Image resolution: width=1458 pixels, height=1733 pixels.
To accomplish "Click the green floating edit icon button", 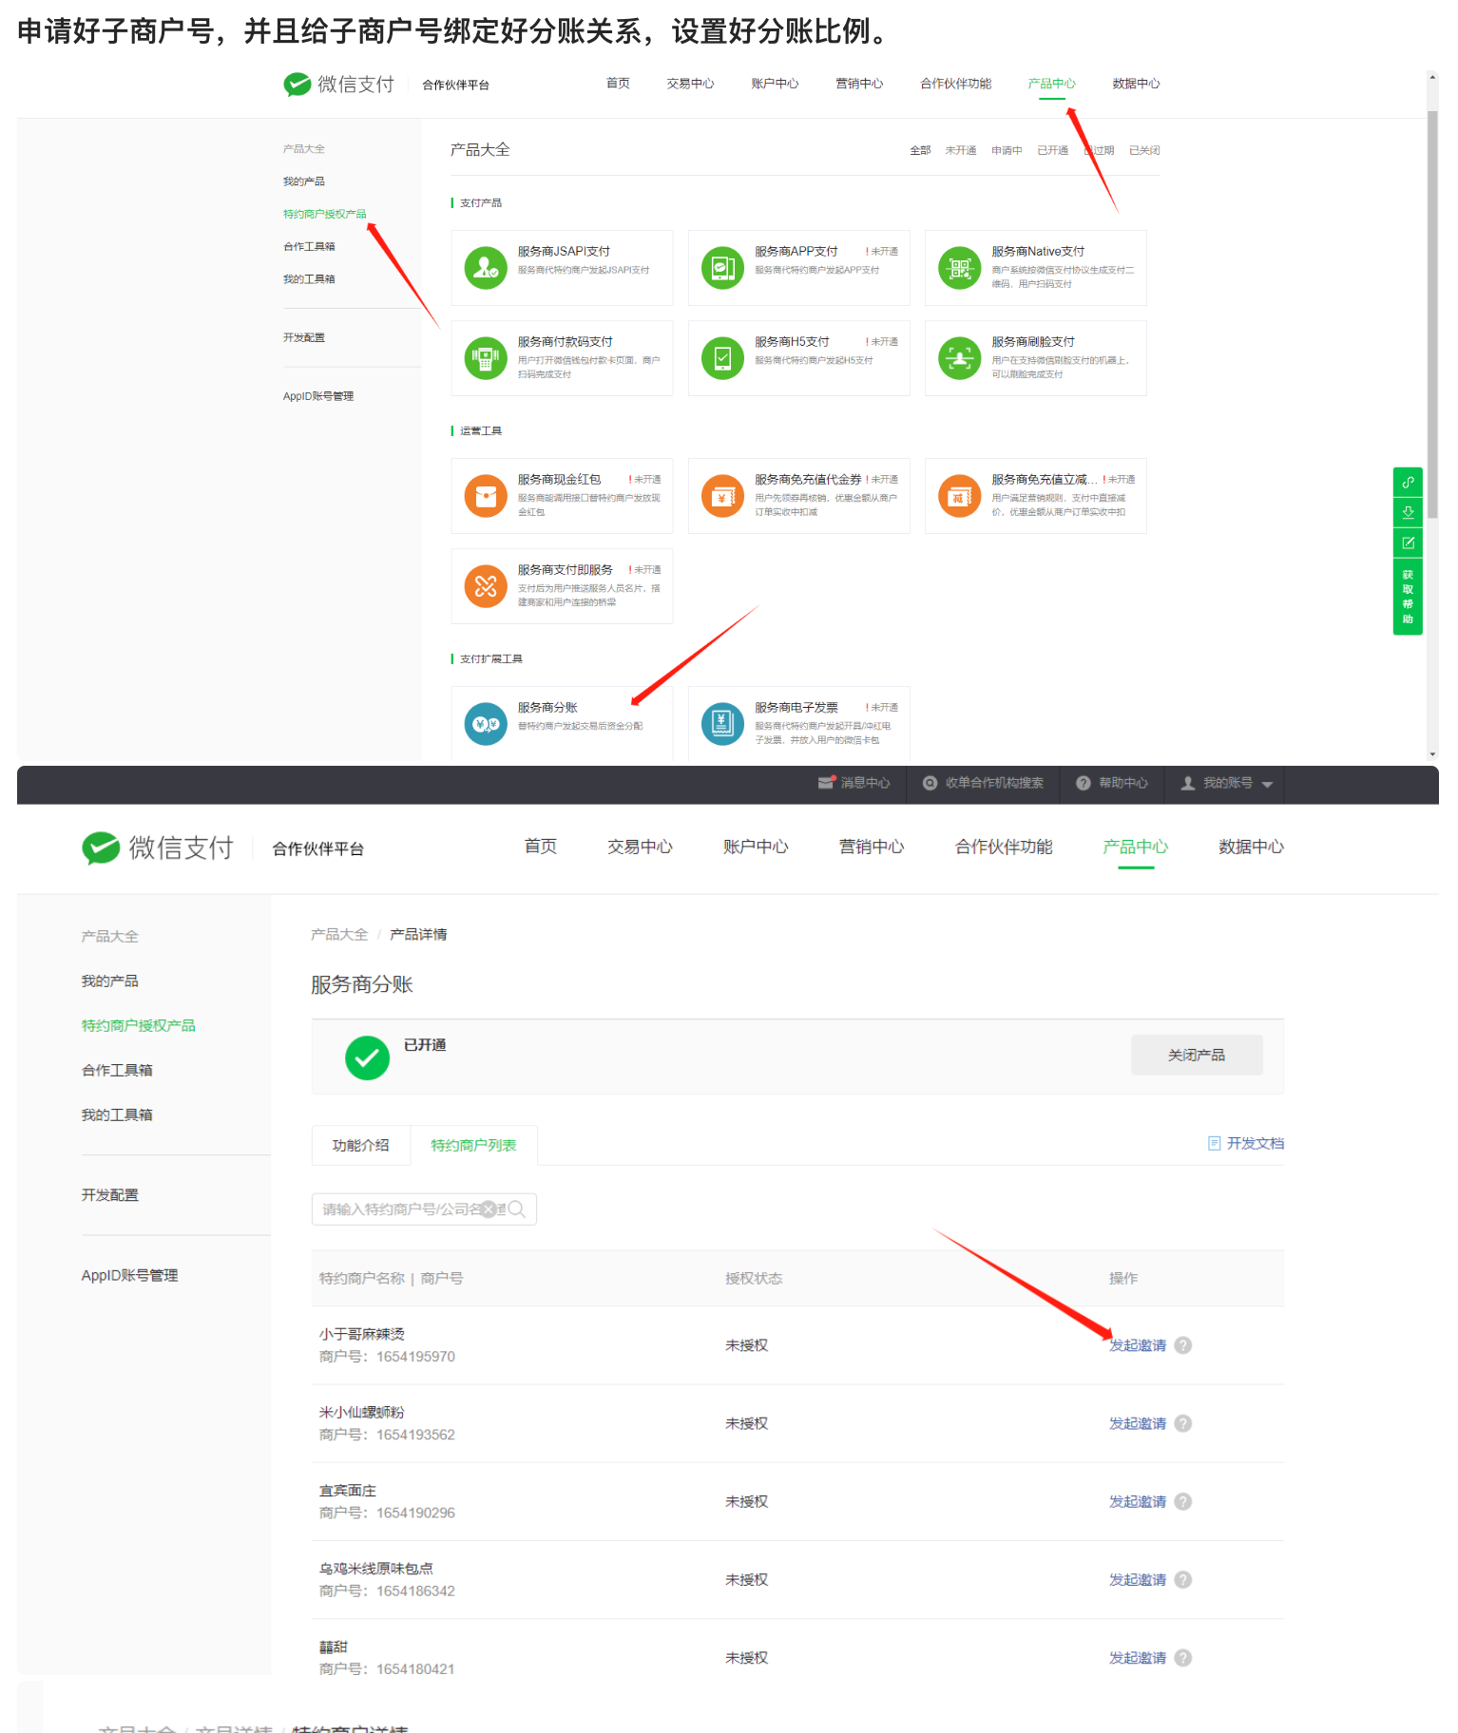I will [1408, 543].
